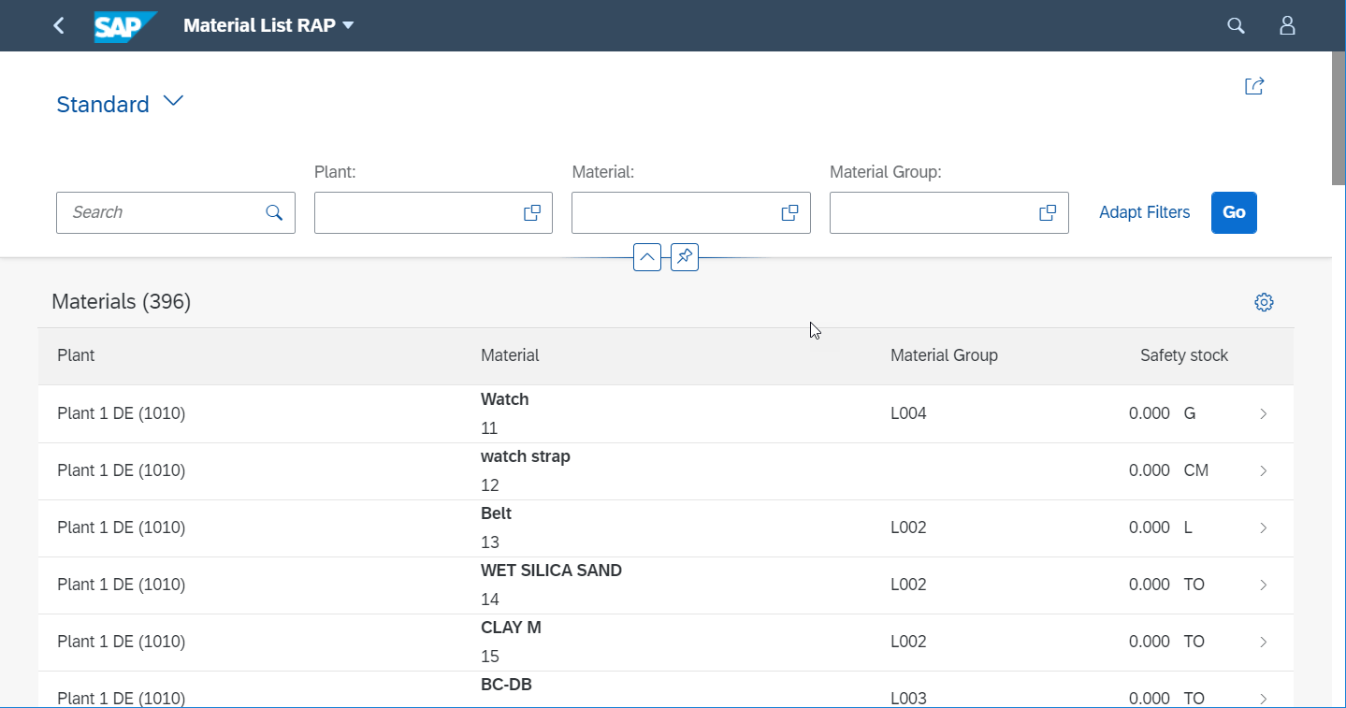
Task: Open value help for Material filter
Action: click(x=789, y=213)
